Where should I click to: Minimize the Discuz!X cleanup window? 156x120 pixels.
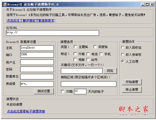(x=143, y=4)
